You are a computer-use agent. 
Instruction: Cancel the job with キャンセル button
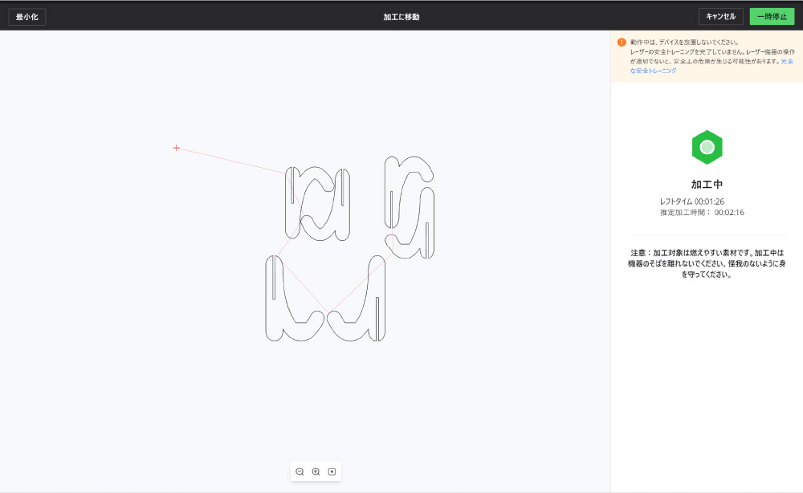pyautogui.click(x=720, y=17)
